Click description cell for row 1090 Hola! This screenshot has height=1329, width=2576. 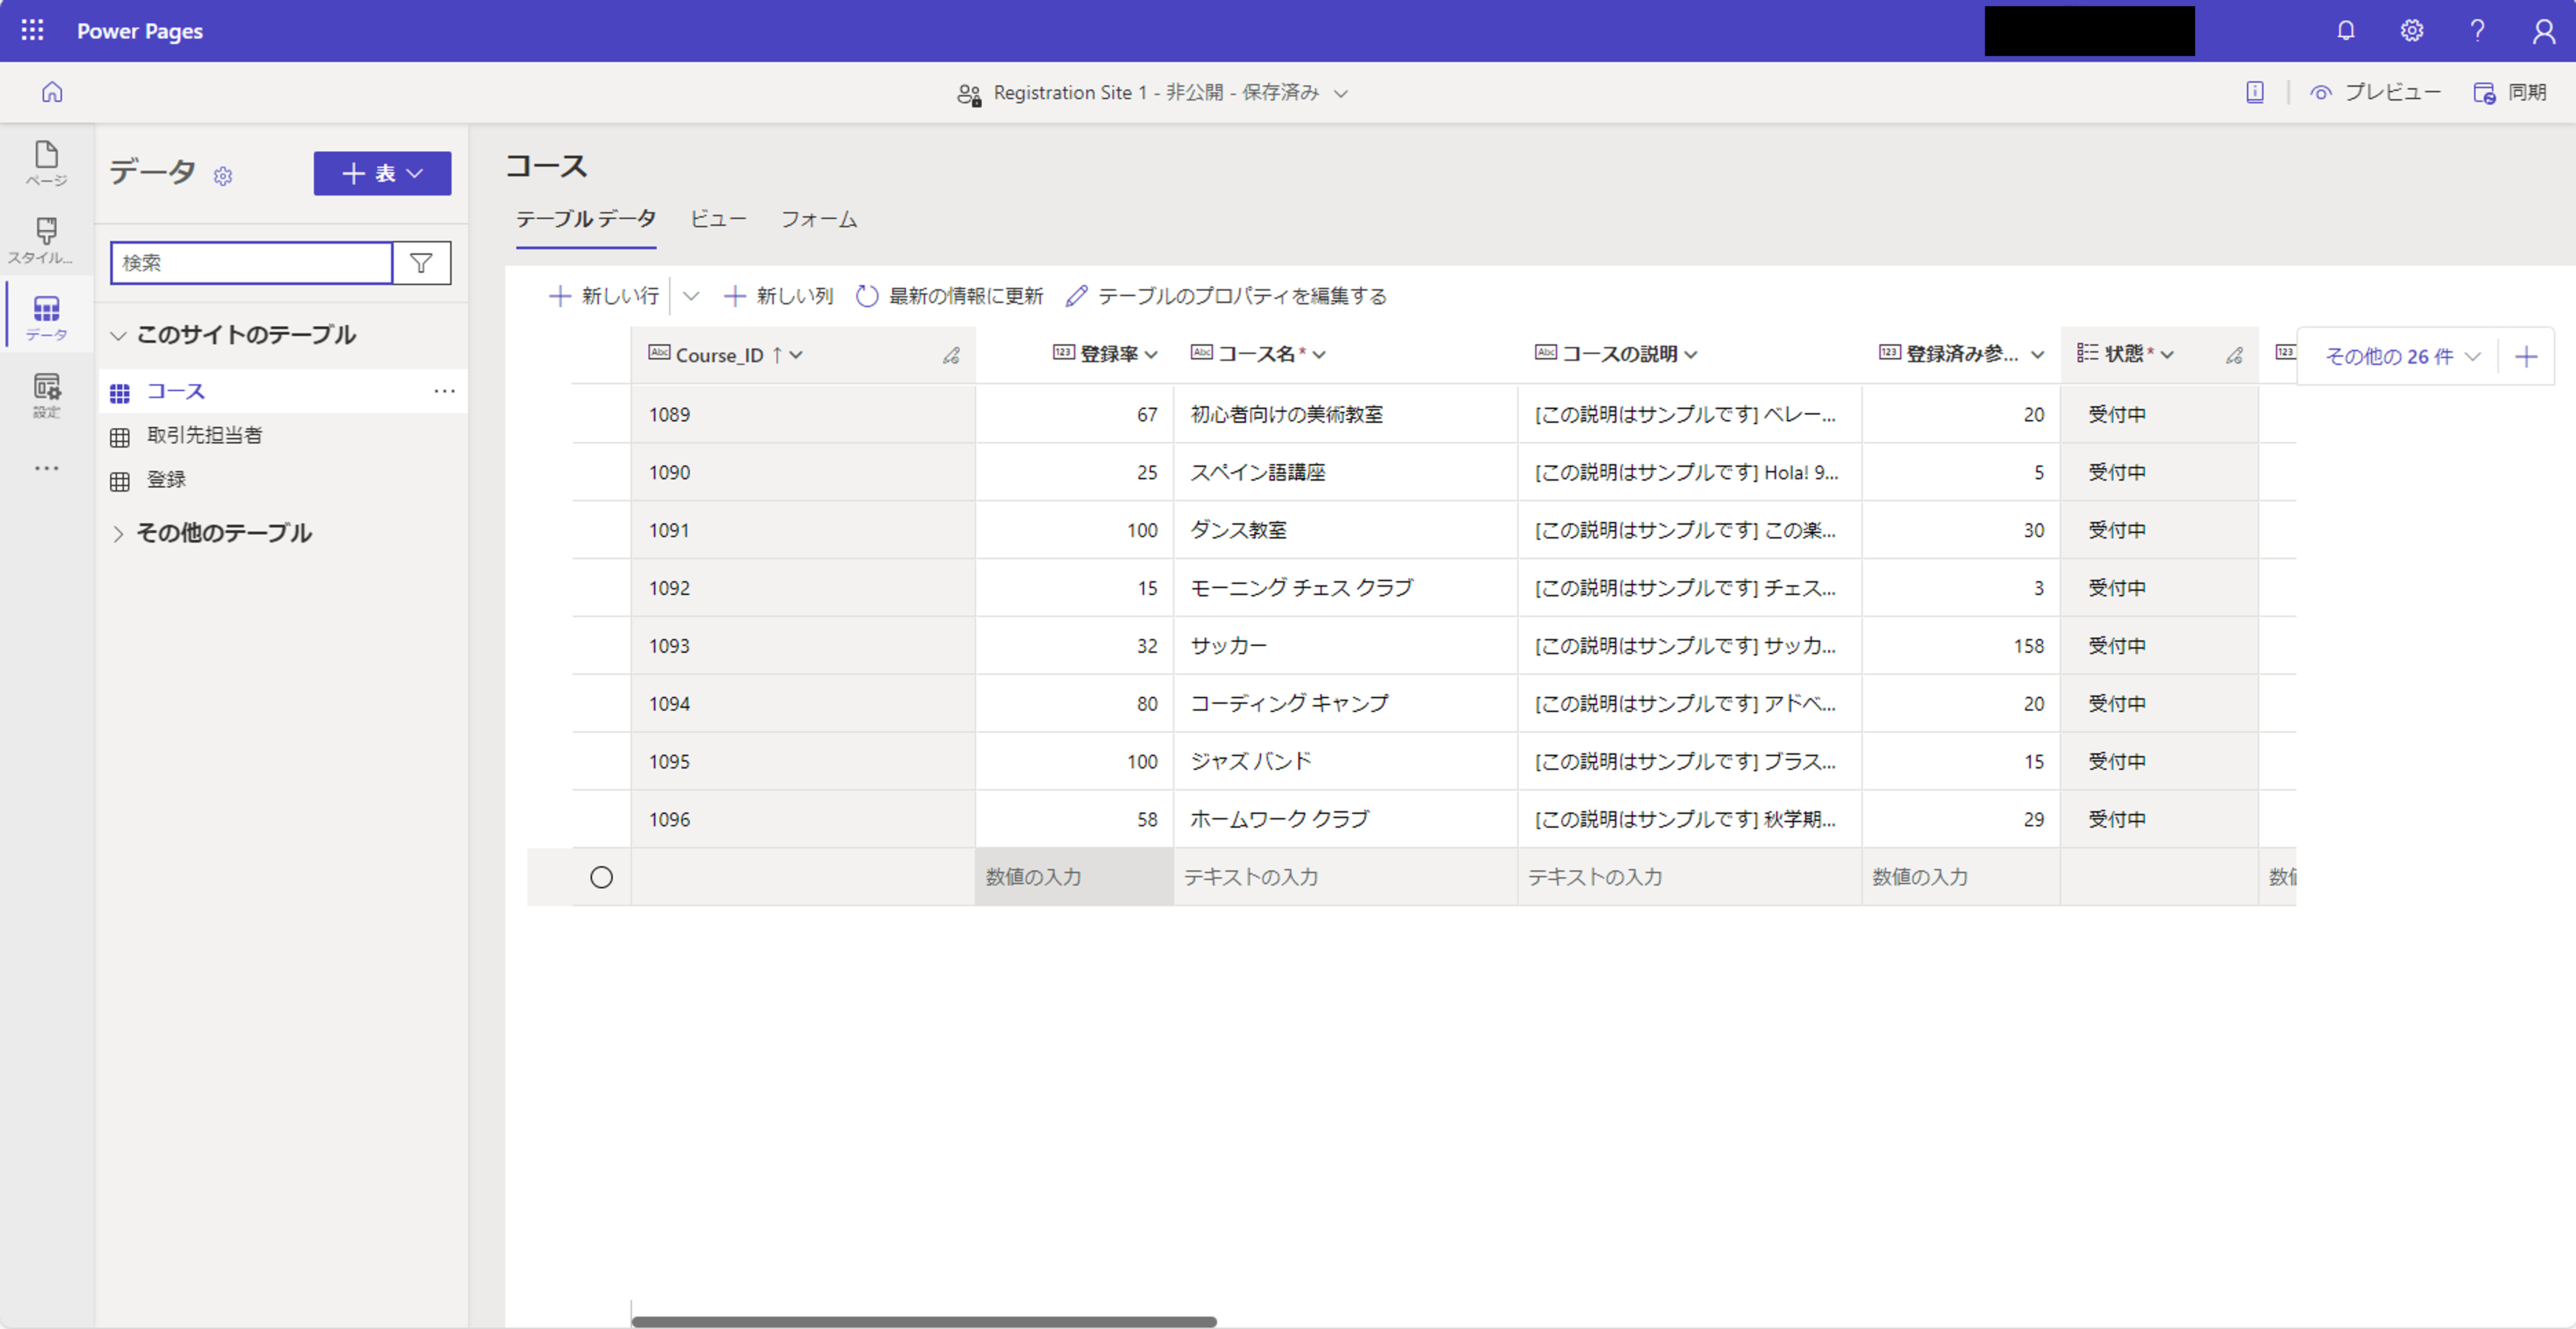pyautogui.click(x=1689, y=472)
